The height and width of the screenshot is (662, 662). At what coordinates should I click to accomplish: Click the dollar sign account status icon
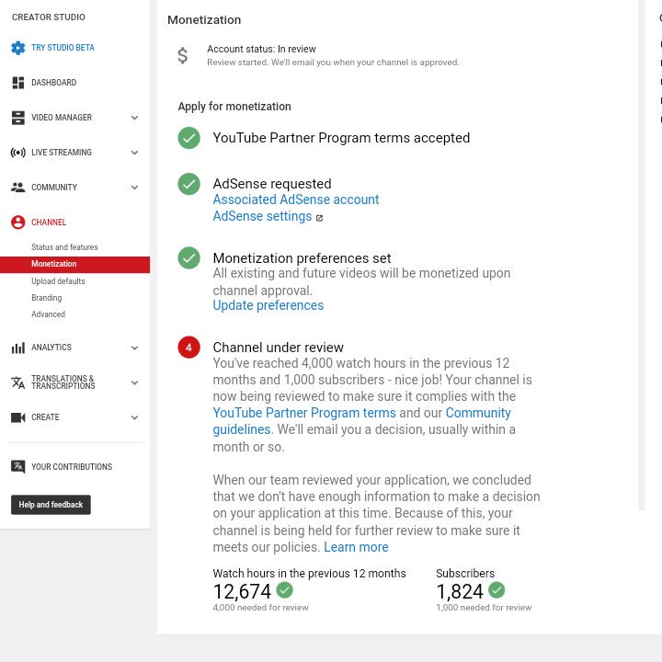click(182, 55)
